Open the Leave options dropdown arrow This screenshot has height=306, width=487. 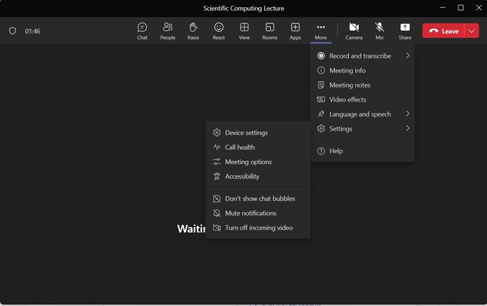click(471, 31)
